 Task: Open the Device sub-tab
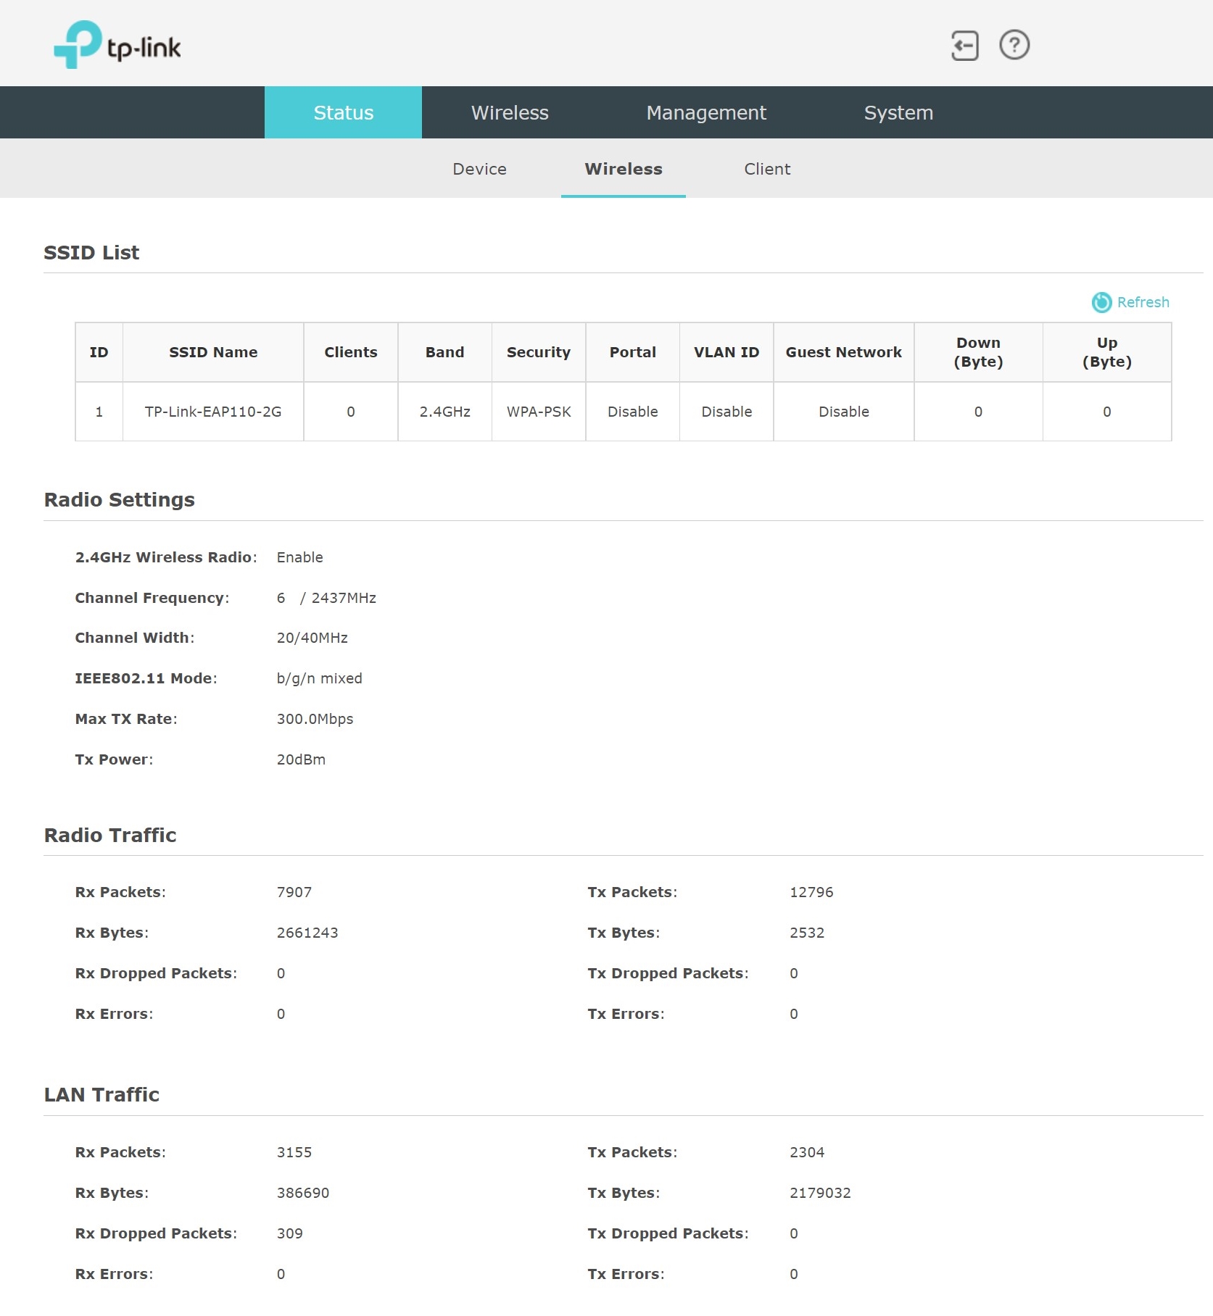479,169
